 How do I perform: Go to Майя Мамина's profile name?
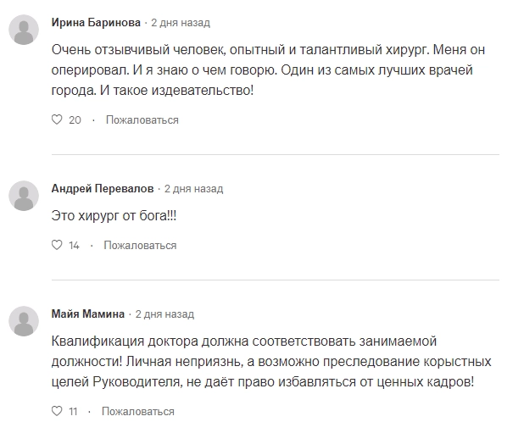[x=88, y=314]
